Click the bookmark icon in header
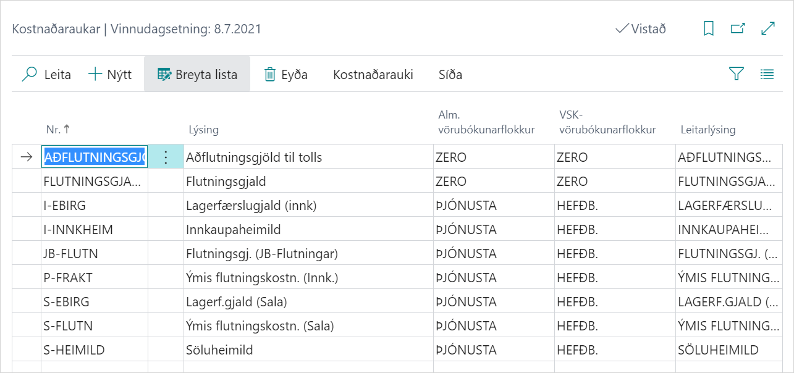This screenshot has height=373, width=794. click(x=709, y=29)
